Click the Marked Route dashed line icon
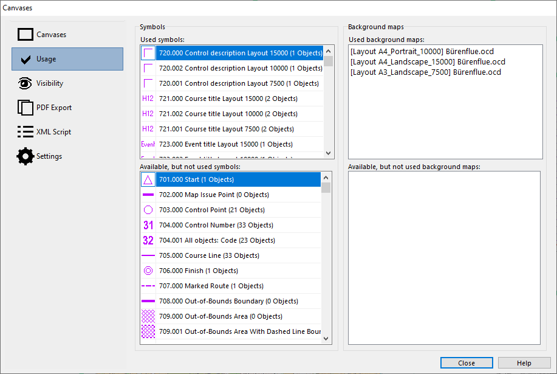The width and height of the screenshot is (557, 374). click(148, 286)
